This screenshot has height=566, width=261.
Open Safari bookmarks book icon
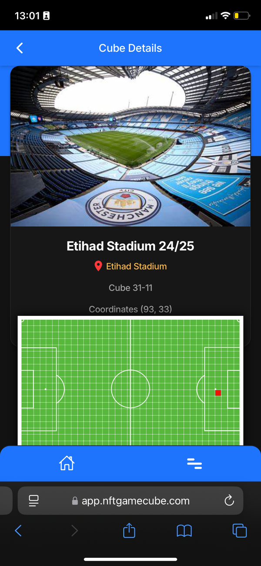(184, 530)
